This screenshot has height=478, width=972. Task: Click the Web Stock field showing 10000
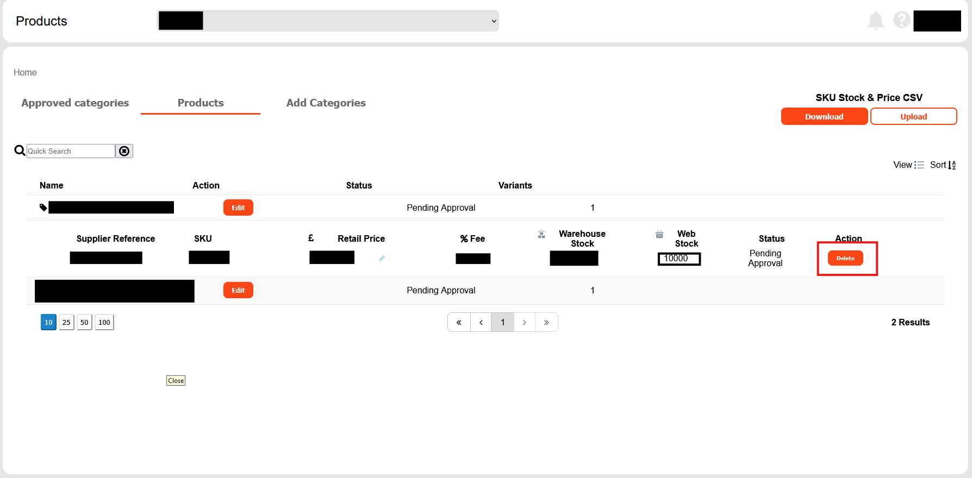[x=679, y=259]
